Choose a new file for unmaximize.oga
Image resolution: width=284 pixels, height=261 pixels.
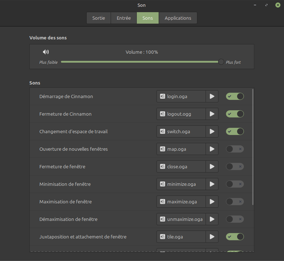click(x=181, y=219)
